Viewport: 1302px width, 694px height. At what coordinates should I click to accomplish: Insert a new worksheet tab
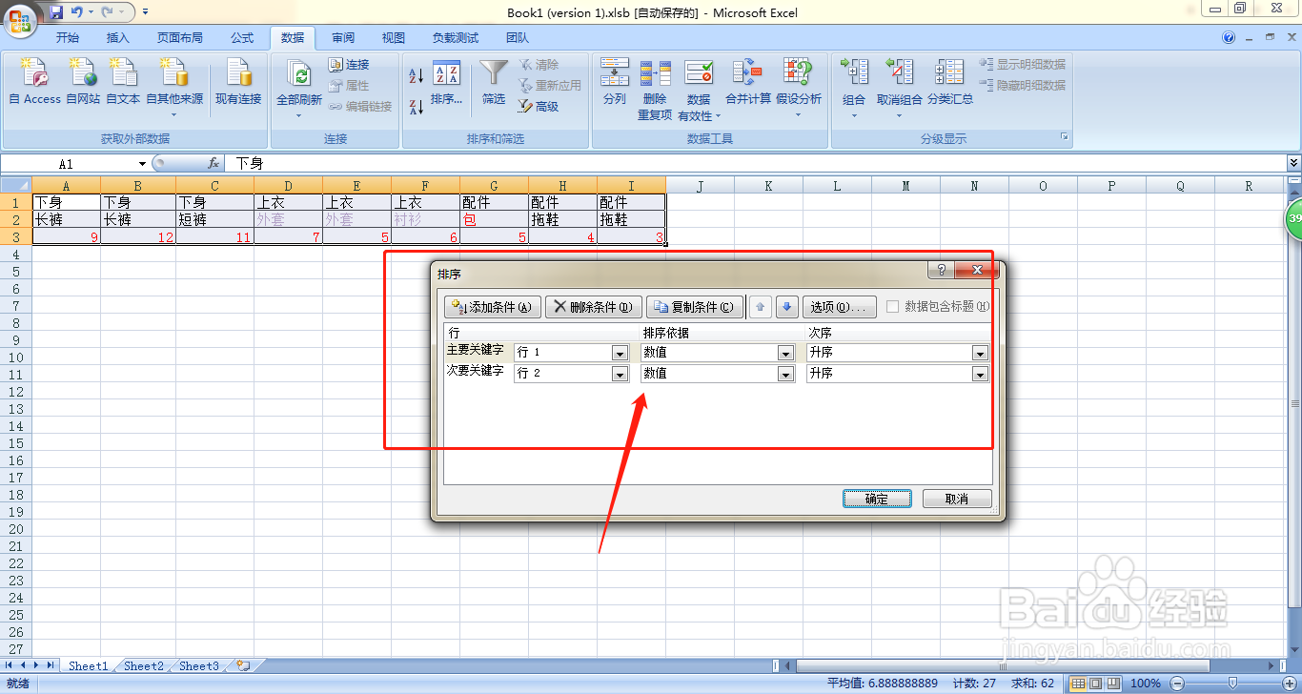tap(243, 665)
